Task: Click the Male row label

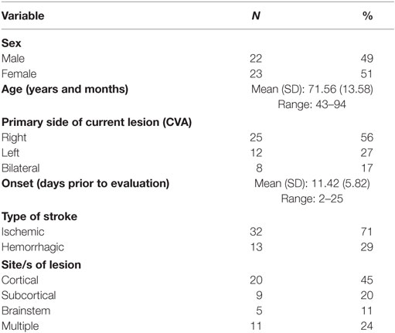Action: click(13, 59)
